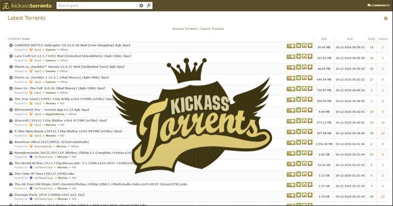Open Sausage Party 2016 torrent title

pos(49,195)
